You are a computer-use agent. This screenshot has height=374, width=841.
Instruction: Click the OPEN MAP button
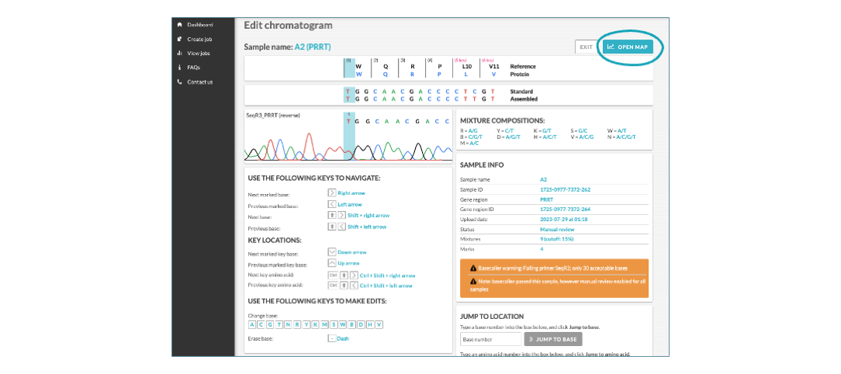(x=628, y=47)
